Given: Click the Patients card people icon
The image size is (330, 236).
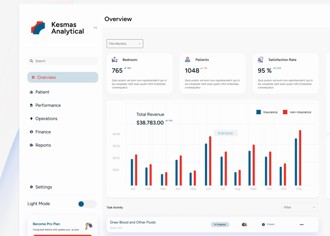Looking at the screenshot, I should 188,60.
